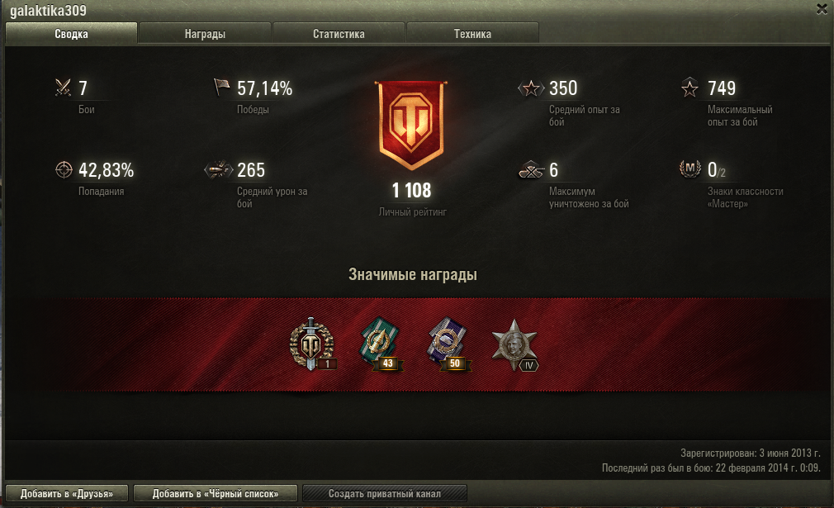Close the galaktika309 profile window
Viewport: 834px width, 508px height.
click(x=822, y=9)
